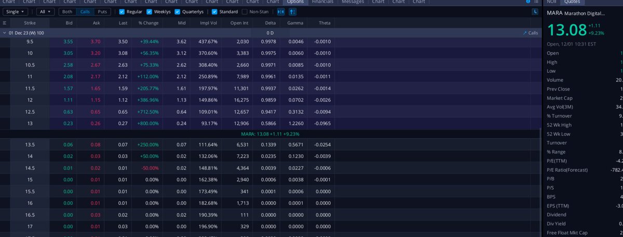Select the Puts option type
This screenshot has height=237, width=623.
point(103,11)
